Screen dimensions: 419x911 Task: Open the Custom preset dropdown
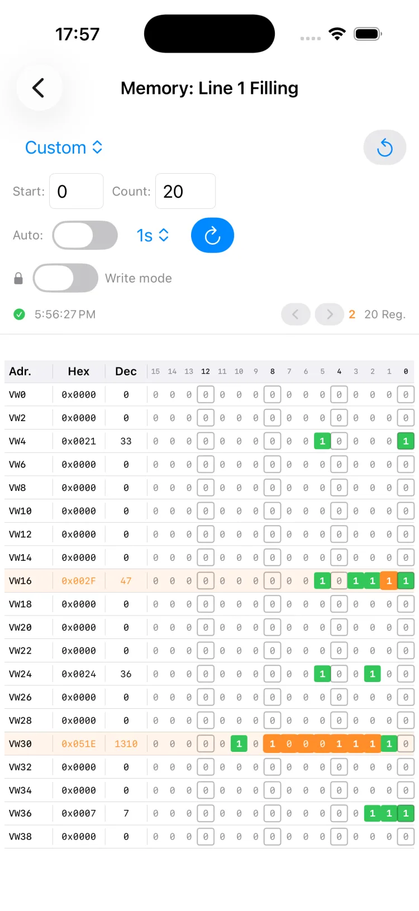click(x=64, y=147)
